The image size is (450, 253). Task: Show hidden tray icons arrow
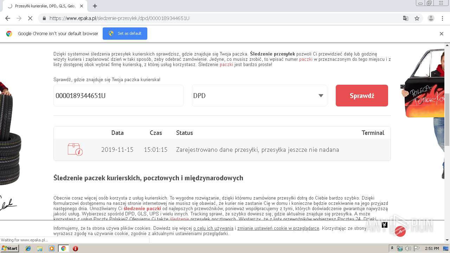tap(392, 248)
